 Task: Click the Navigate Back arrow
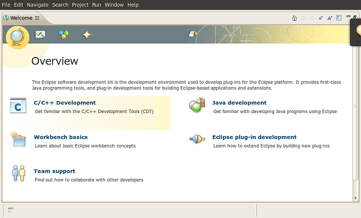point(303,18)
